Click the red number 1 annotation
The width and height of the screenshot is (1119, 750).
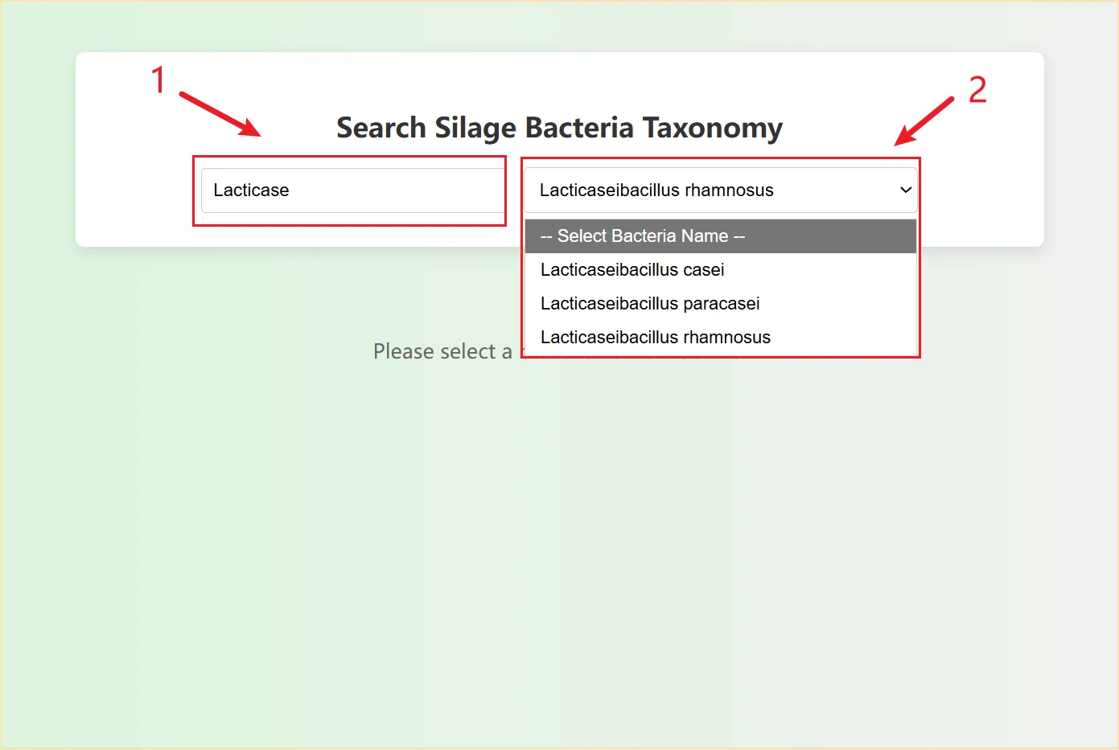pyautogui.click(x=158, y=80)
